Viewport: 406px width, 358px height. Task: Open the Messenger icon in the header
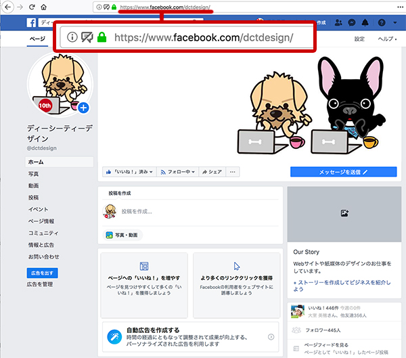click(352, 23)
